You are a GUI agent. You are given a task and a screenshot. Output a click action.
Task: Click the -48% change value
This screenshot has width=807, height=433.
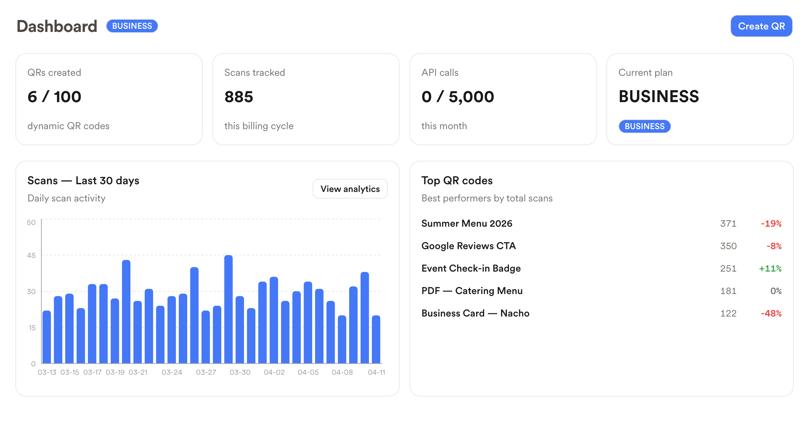[x=771, y=313]
